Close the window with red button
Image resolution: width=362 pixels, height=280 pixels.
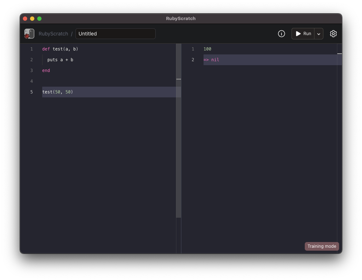25,19
